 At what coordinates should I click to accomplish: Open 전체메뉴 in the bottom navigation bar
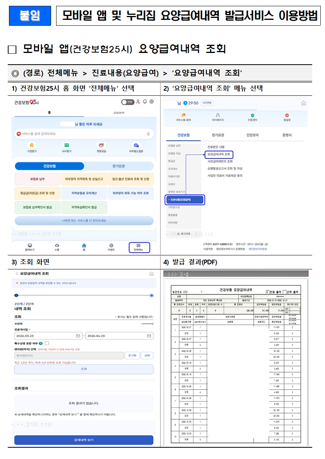tap(139, 247)
